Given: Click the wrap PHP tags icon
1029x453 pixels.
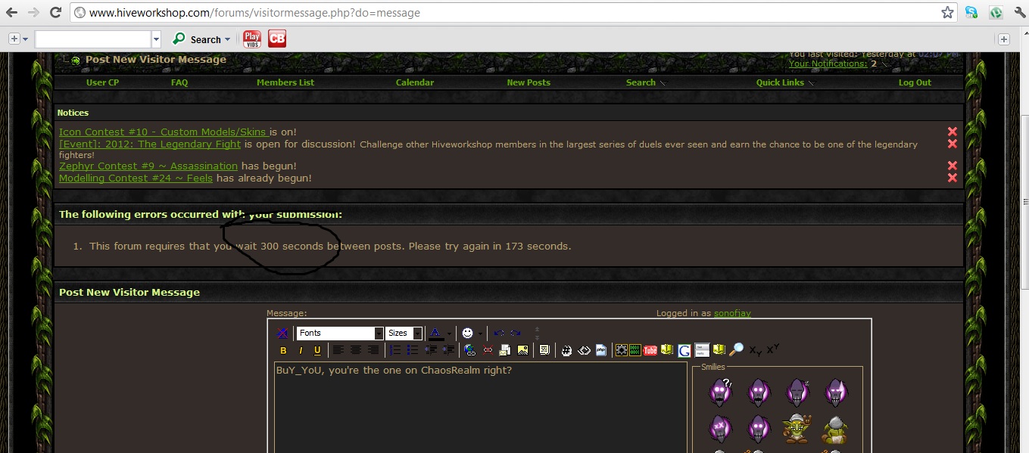Looking at the screenshot, I should click(601, 350).
